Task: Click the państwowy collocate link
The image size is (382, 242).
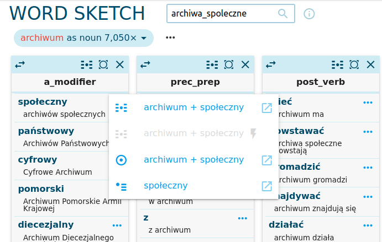Action: coord(46,131)
